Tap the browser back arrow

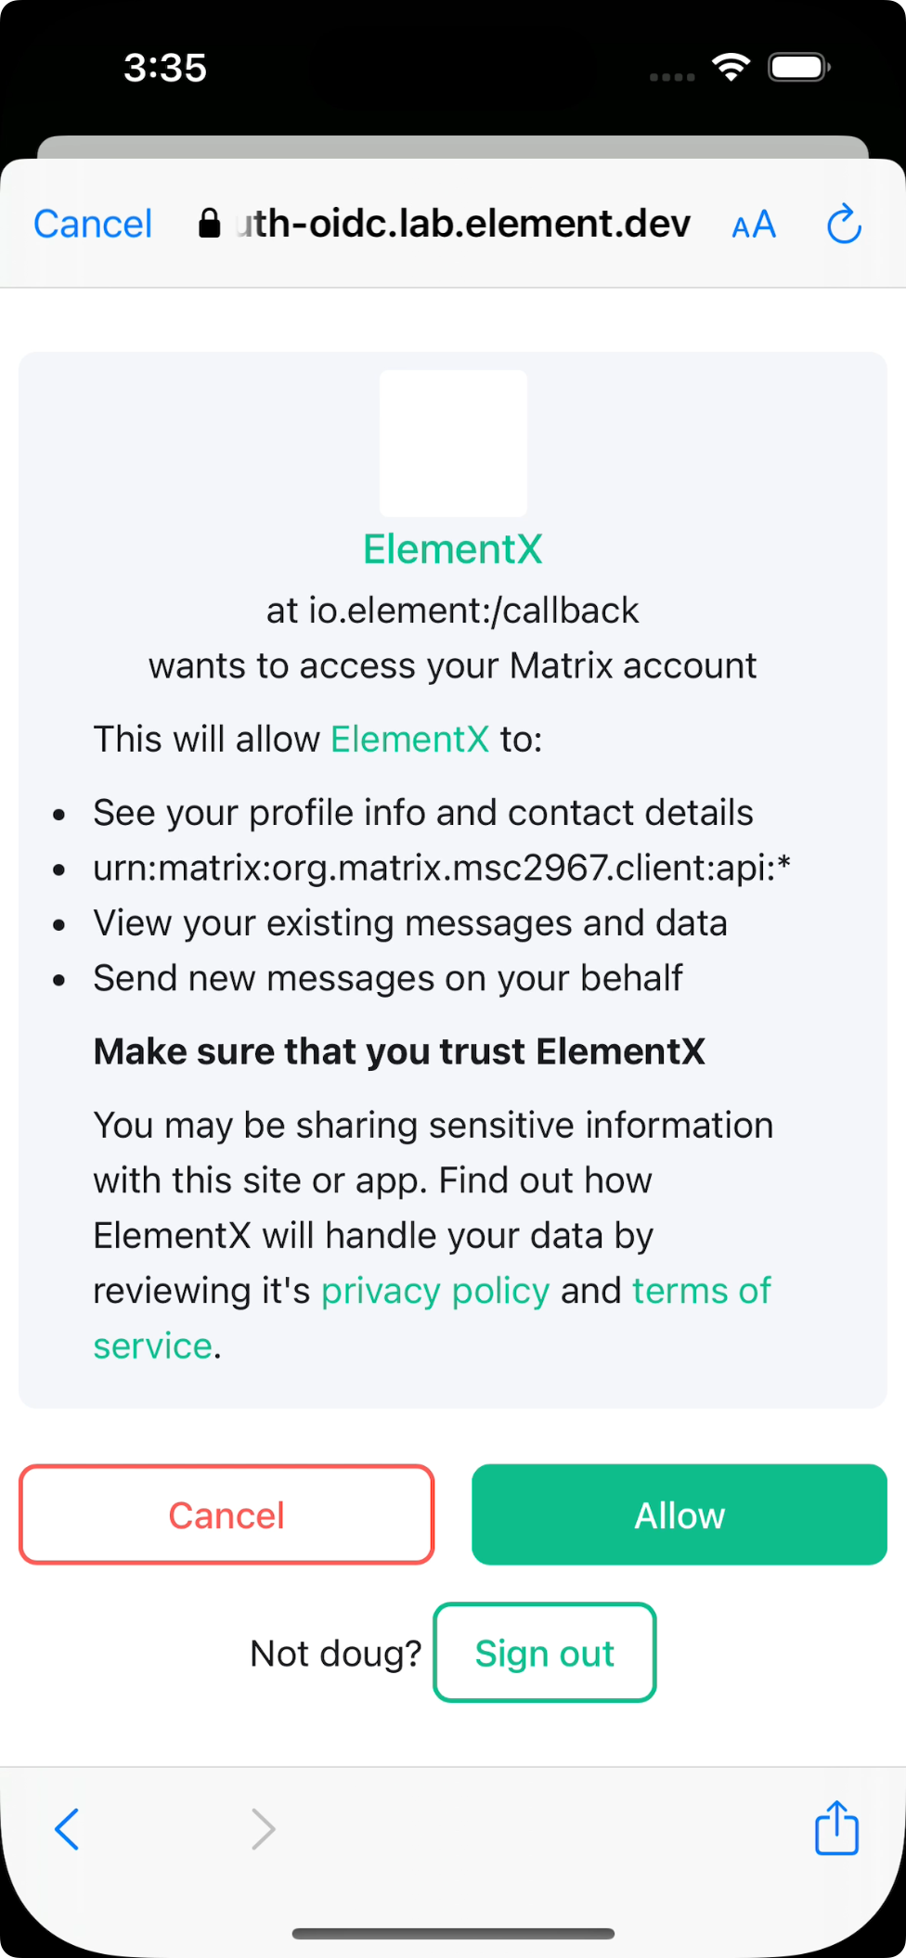click(x=67, y=1829)
